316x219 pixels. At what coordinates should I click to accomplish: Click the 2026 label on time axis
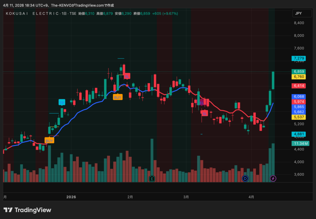point(71,197)
